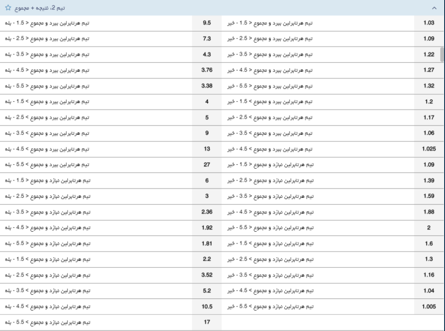Image resolution: width=445 pixels, height=331 pixels.
Task: Pick the 7.3 odds option
Action: (207, 39)
